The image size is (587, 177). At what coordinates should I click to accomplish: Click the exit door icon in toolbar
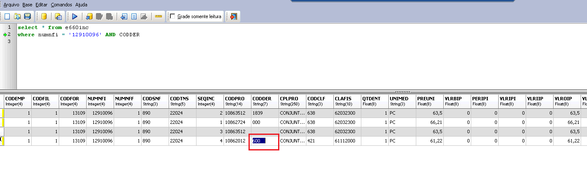click(234, 17)
